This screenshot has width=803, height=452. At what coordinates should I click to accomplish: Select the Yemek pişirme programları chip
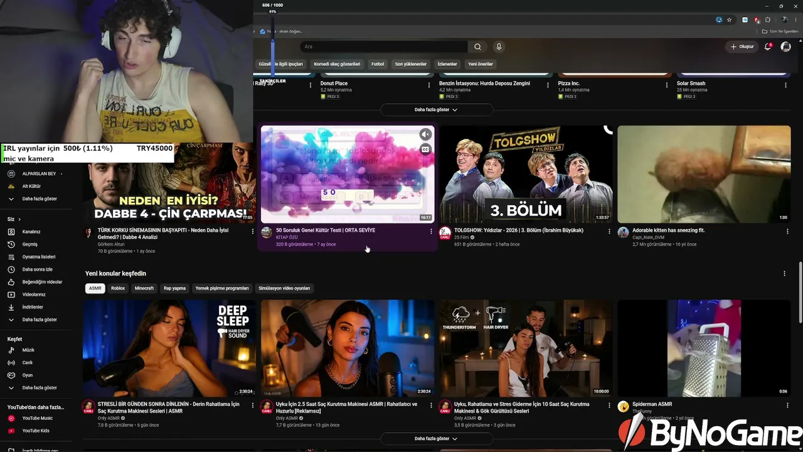click(222, 288)
